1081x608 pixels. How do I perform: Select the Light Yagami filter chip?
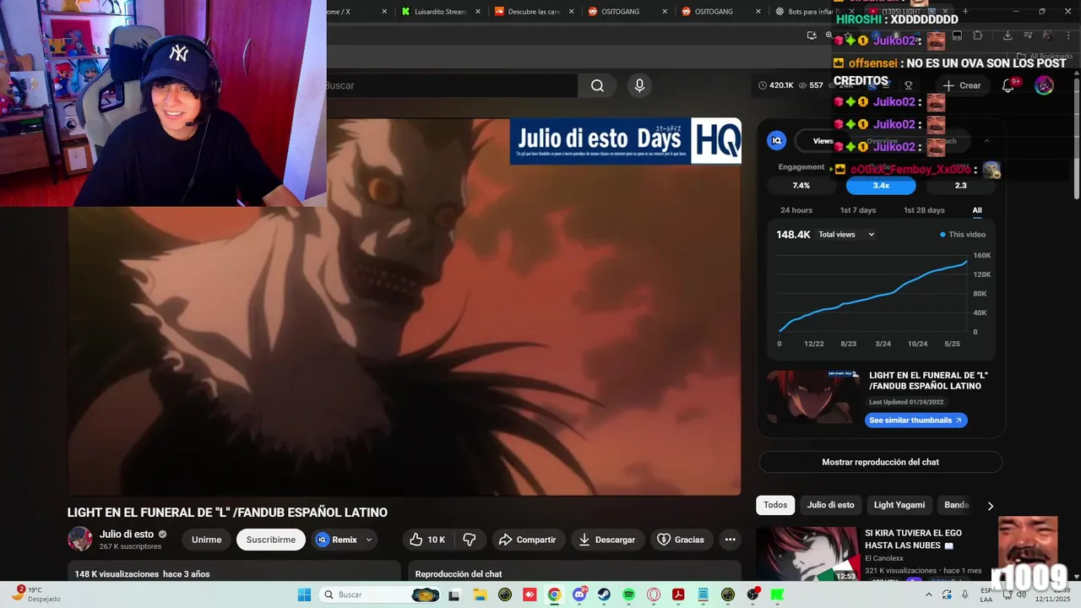pos(899,505)
